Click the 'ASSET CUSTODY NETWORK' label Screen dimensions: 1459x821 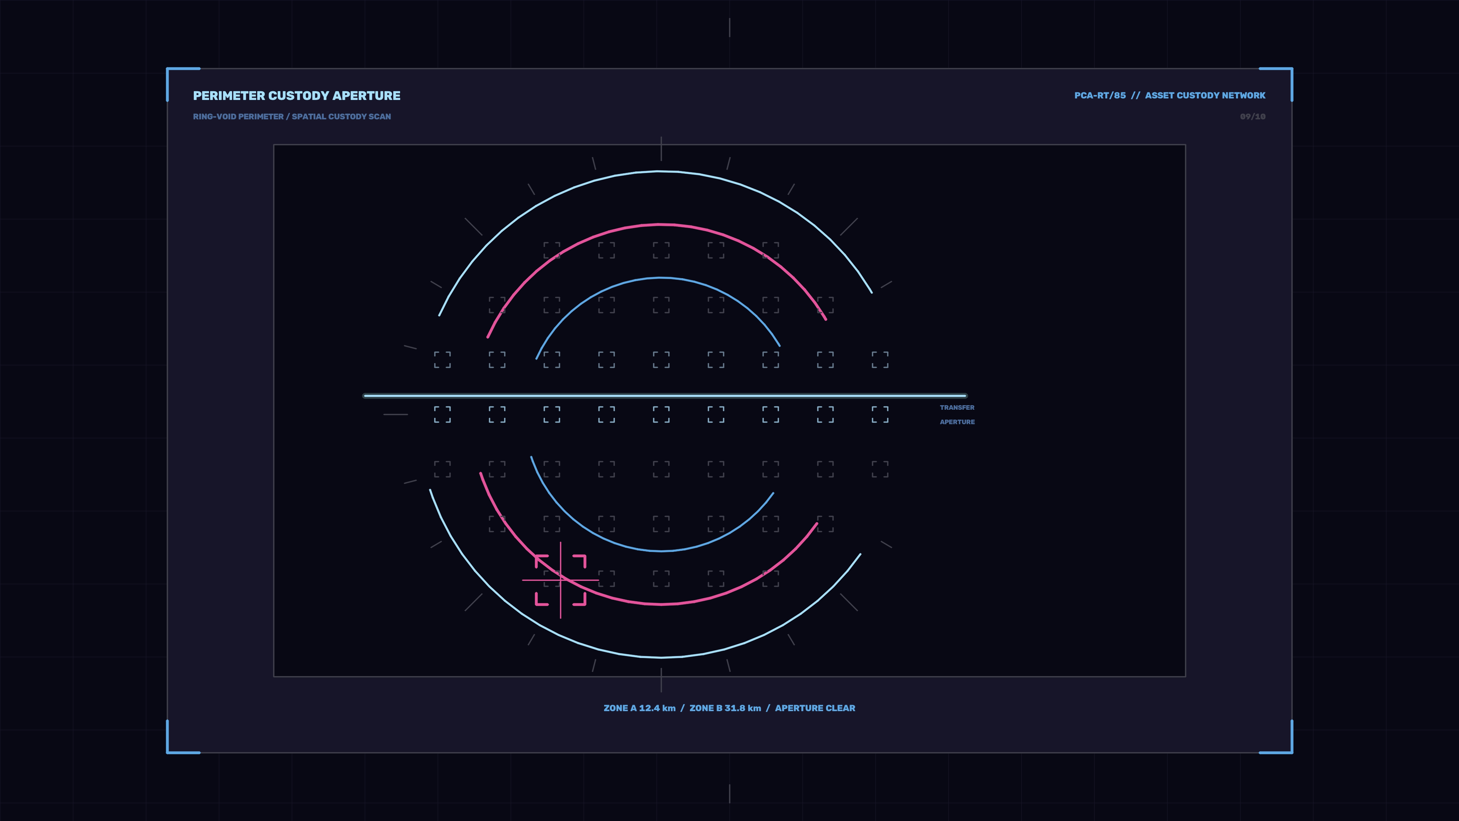point(1205,96)
